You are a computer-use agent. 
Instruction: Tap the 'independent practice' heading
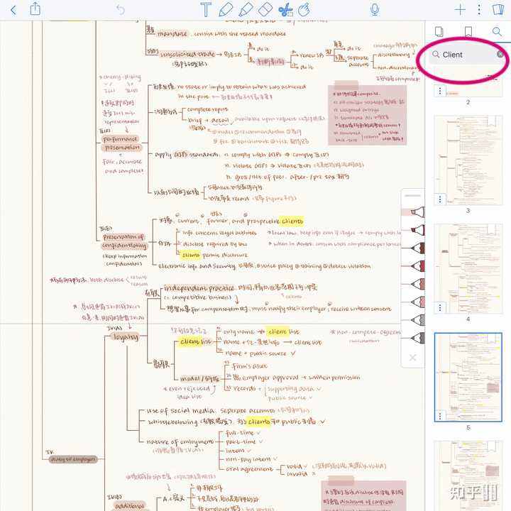pos(199,288)
